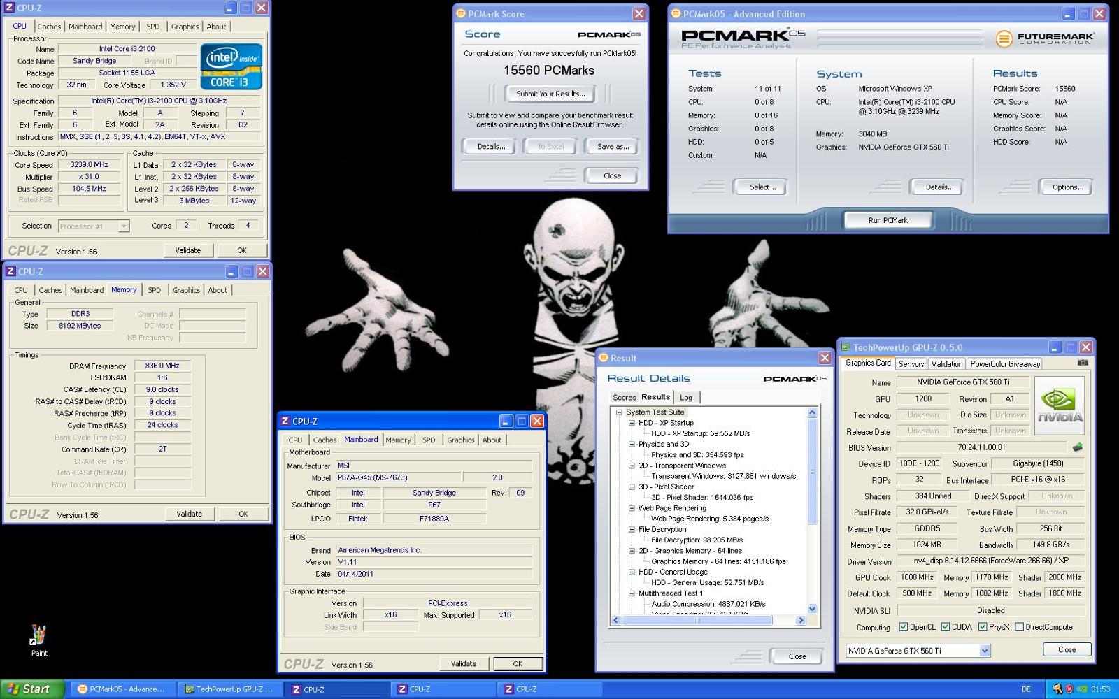Viewport: 1119px width, 699px height.
Task: Click the results tree horizontal scrollbar
Action: click(x=697, y=620)
